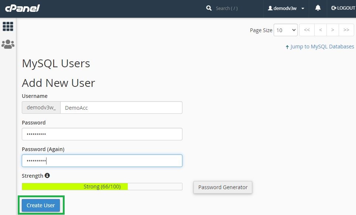
Task: Follow Jump to MySQL Databases link
Action: 322,47
